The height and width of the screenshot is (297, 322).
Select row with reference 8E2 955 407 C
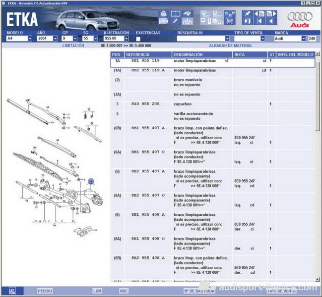[x=213, y=202]
